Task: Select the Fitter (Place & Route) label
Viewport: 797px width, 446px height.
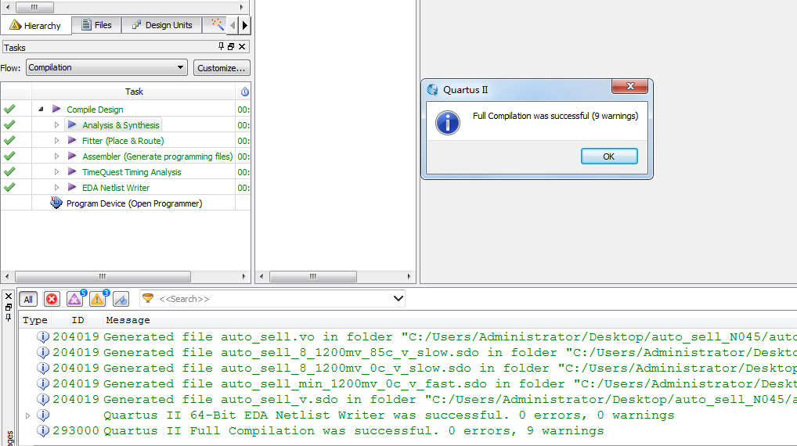Action: [x=123, y=141]
